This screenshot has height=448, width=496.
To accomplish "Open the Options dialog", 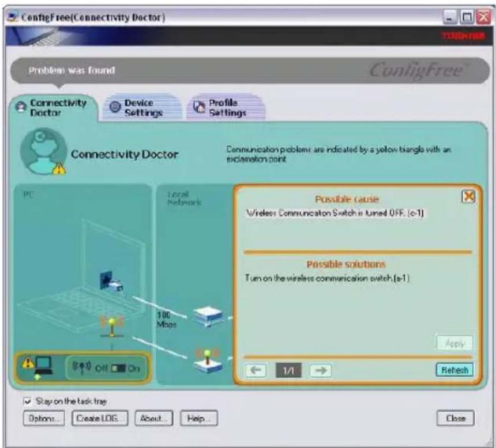I will point(44,418).
